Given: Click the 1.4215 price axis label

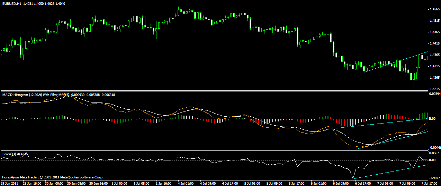Looking at the screenshot, I should (434, 89).
